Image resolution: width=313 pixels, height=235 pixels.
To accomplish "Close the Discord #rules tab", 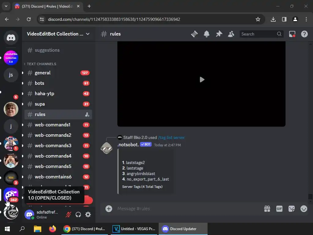I will coord(78,6).
